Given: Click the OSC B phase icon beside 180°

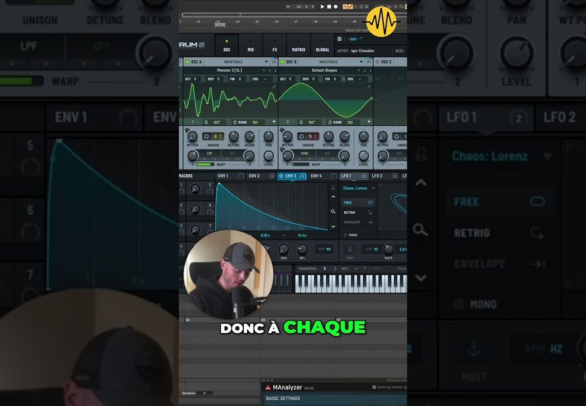Looking at the screenshot, I should (301, 122).
